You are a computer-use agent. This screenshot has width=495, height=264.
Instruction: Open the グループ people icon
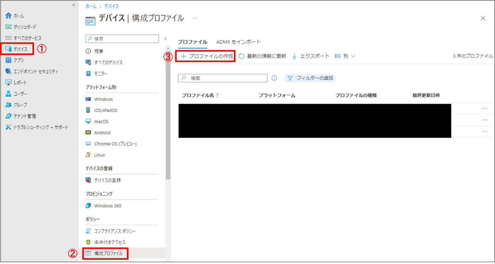point(8,105)
